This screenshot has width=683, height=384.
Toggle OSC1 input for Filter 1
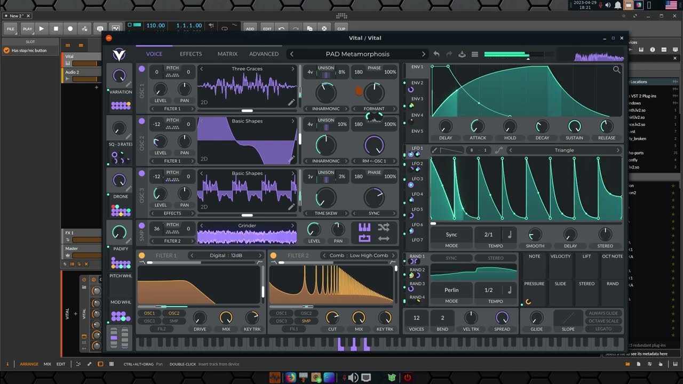click(x=149, y=313)
